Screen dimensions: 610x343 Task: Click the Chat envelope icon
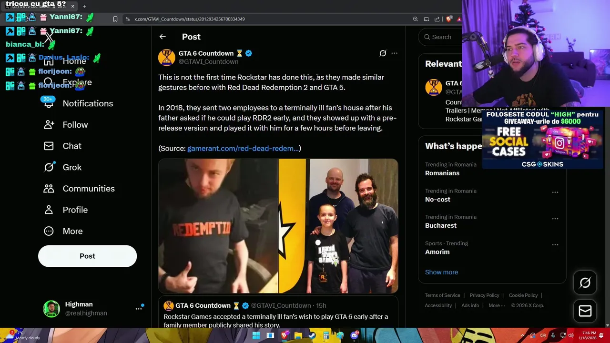coord(49,146)
